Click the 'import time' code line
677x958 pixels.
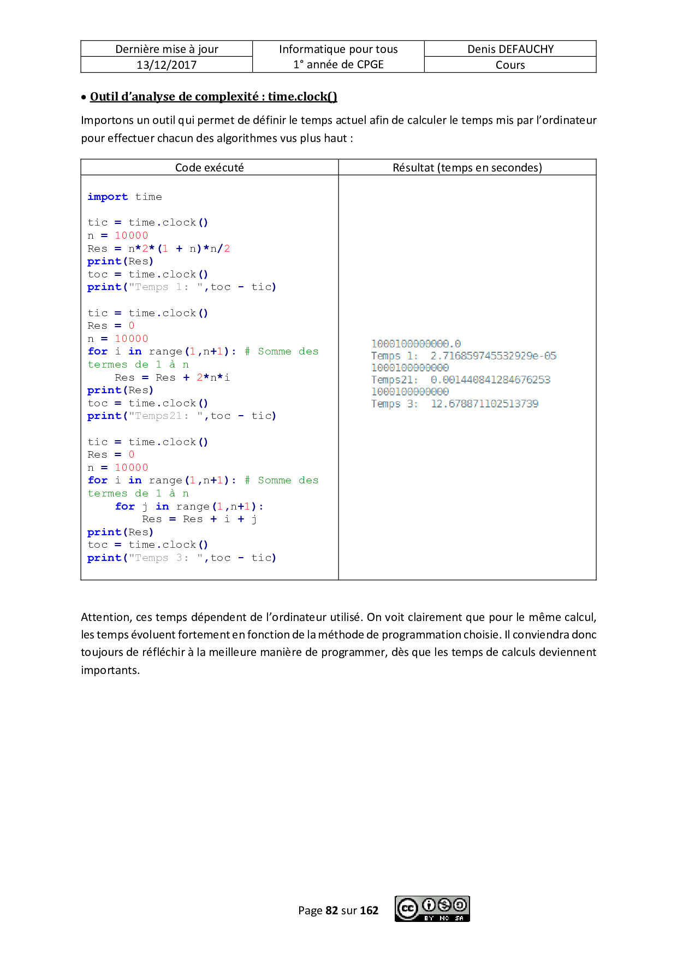tap(124, 197)
